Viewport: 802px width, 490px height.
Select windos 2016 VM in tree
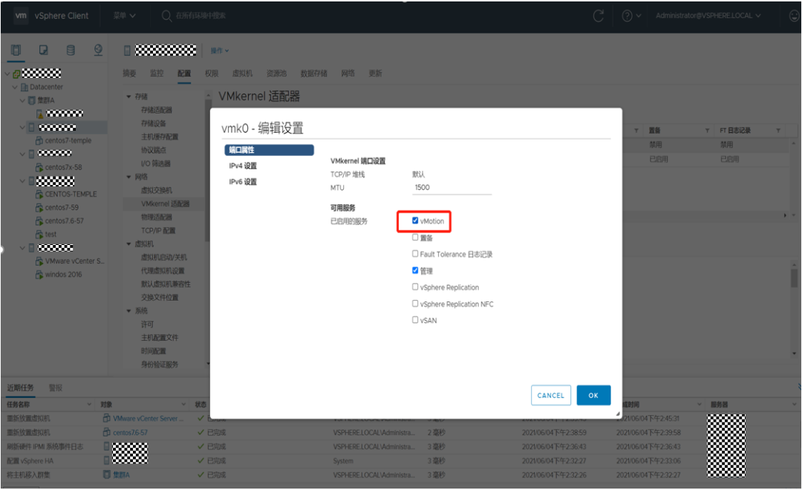tap(63, 275)
